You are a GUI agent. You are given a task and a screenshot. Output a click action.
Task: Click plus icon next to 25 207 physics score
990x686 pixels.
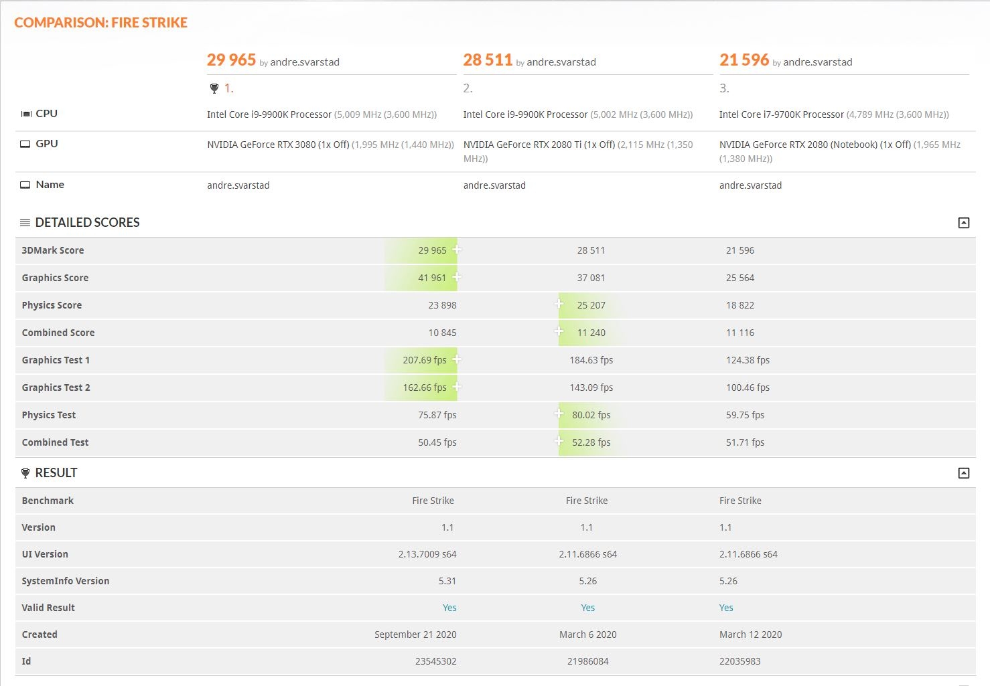tap(559, 304)
